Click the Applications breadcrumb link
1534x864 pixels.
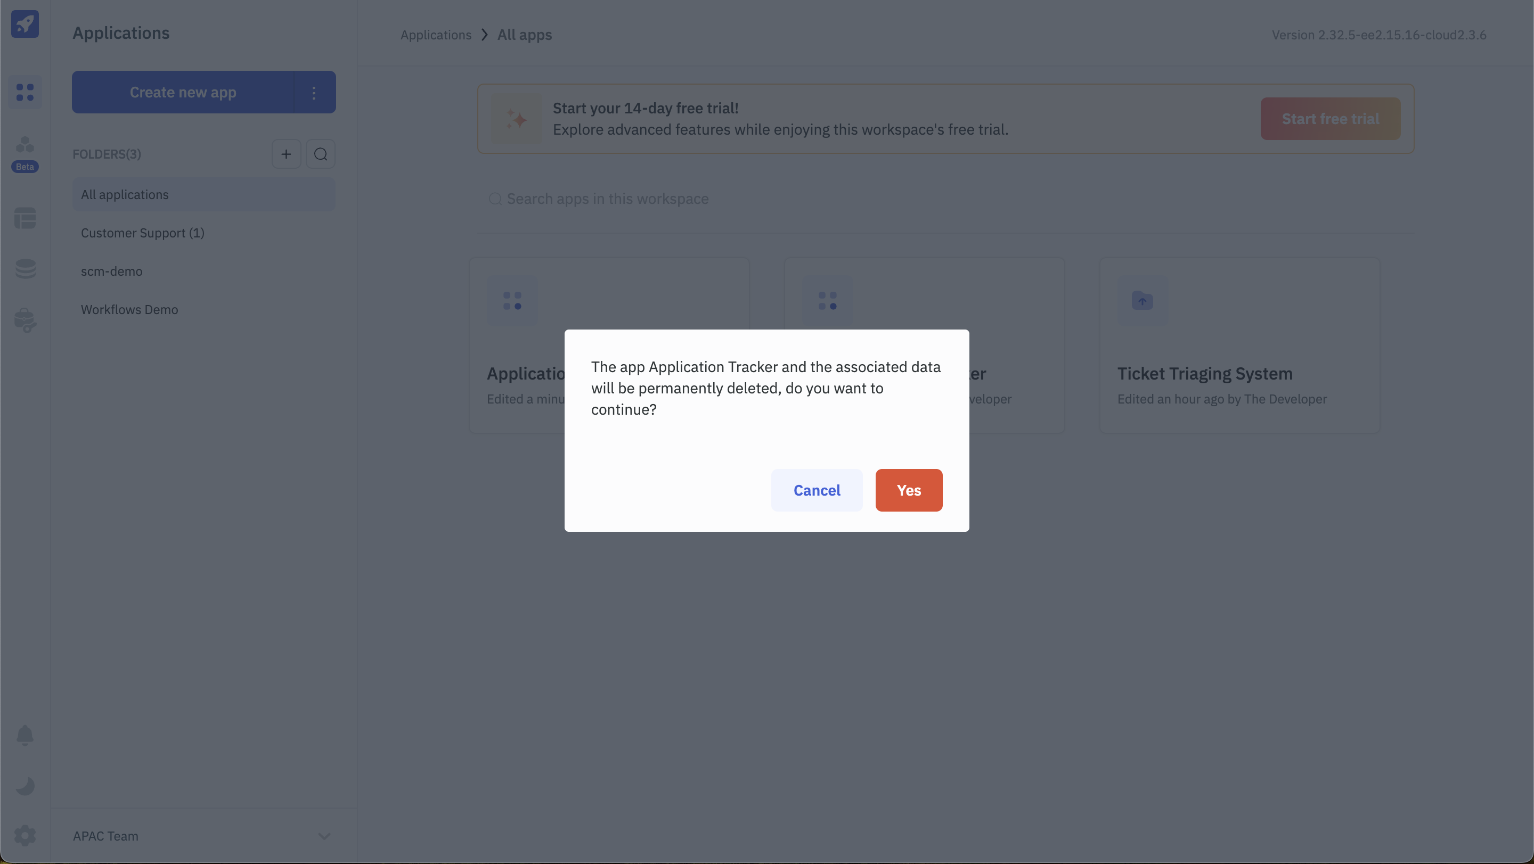point(436,35)
